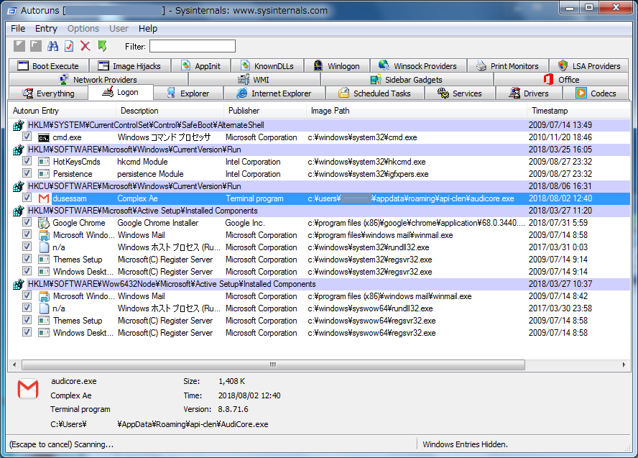
Task: Uncheck Themes Setup system32 regsvr32 entry
Action: [27, 259]
